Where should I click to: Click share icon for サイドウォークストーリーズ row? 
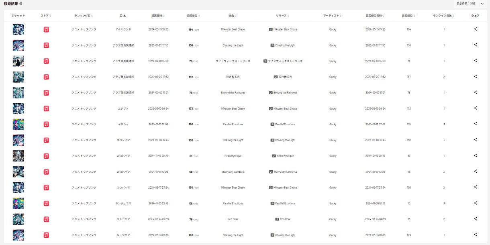[x=475, y=61]
